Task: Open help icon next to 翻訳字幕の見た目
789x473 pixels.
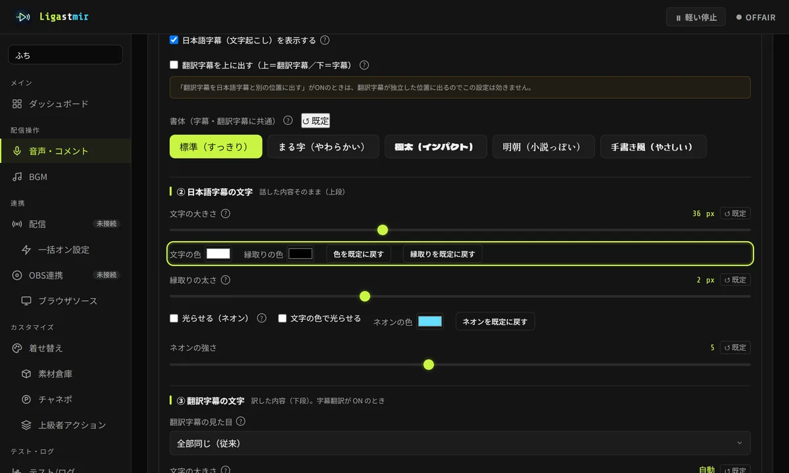Action: pos(241,421)
